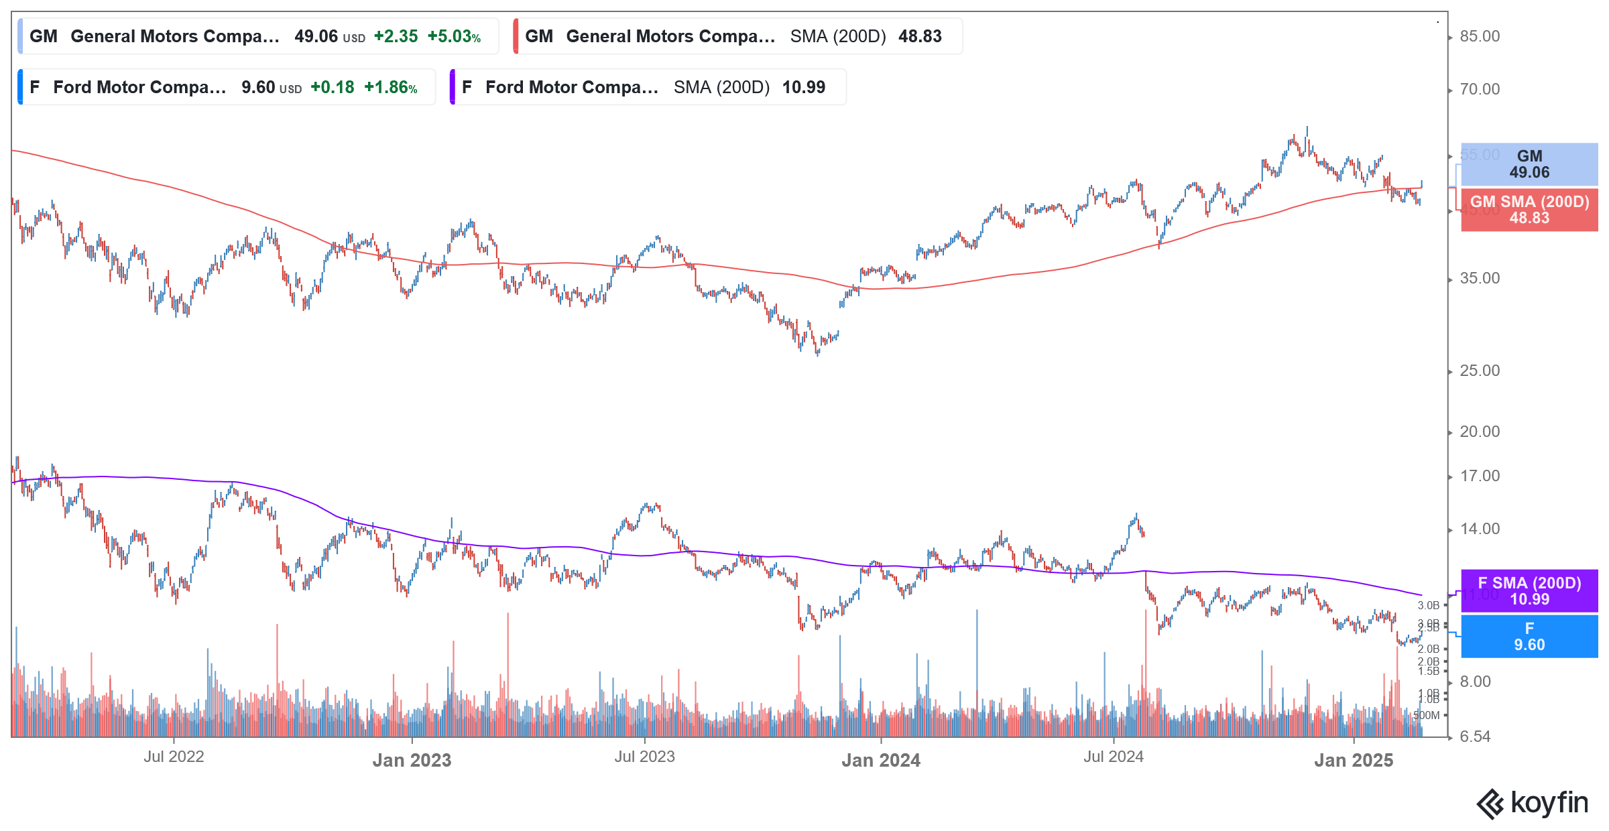Click the purple Ford SMA legend color bar

click(x=453, y=87)
